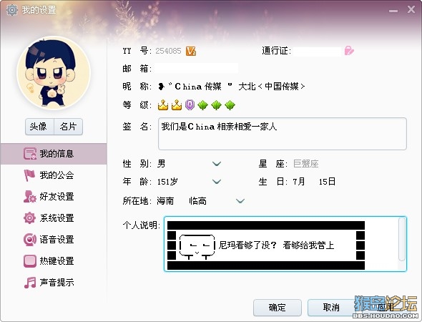422x322 pixels.
Task: Open Hotkey Settings (热键设置) icon
Action: (x=29, y=261)
